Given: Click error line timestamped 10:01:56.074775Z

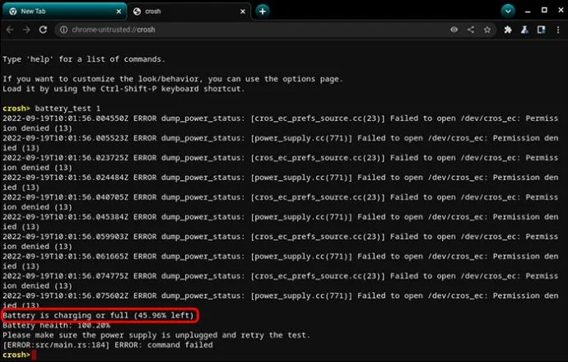Looking at the screenshot, I should point(281,281).
